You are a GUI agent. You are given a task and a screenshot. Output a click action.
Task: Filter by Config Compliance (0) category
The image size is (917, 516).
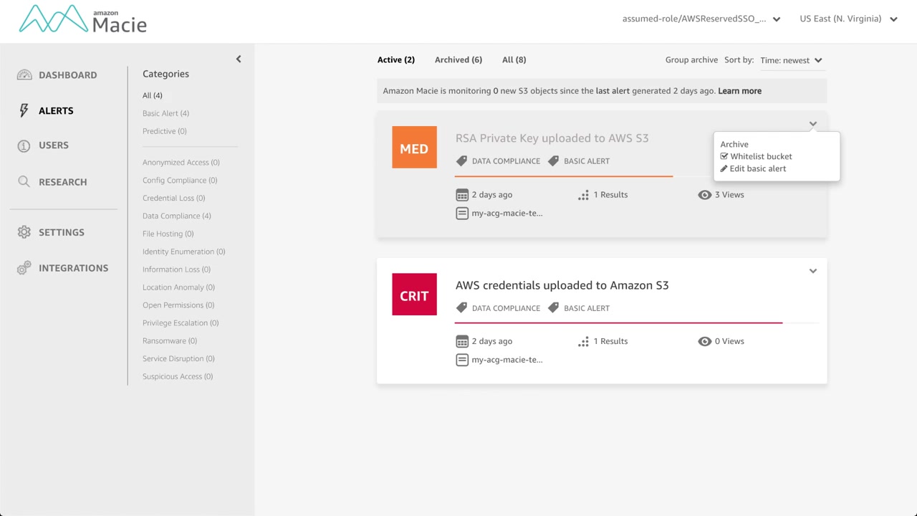(x=180, y=181)
